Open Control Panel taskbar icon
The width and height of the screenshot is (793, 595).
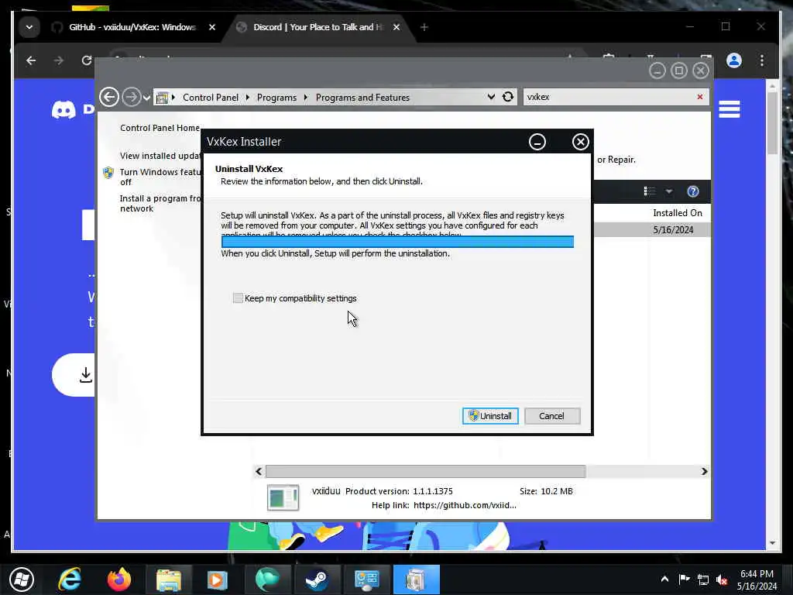(x=366, y=580)
